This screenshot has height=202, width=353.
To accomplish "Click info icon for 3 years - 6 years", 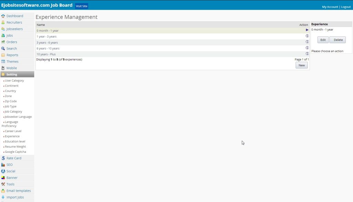I will click(307, 42).
